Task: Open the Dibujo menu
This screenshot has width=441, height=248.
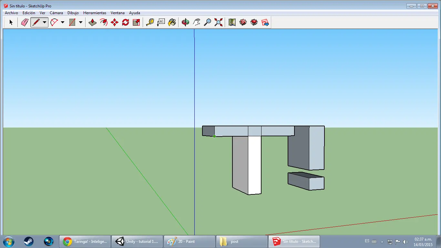Action: 73,13
